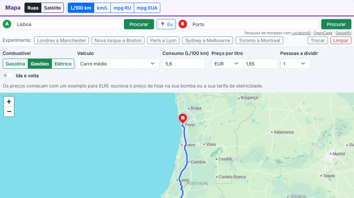Try the Sydney a Melbourne example
The image size is (354, 198).
(208, 40)
